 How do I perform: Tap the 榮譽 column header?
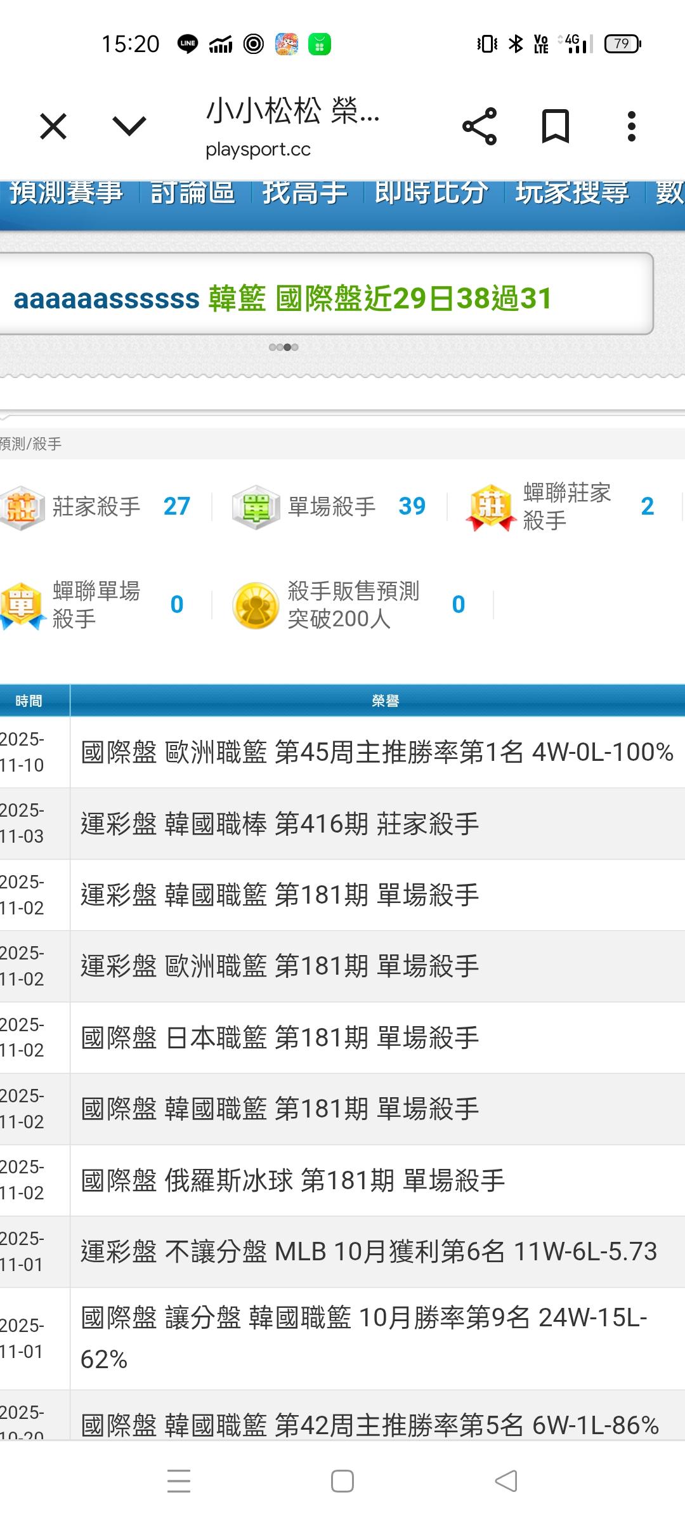[x=385, y=701]
